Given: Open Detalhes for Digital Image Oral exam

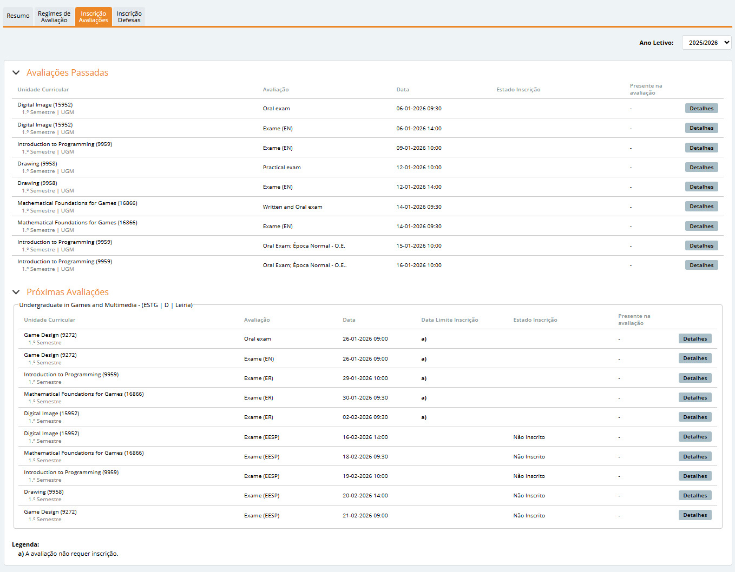Looking at the screenshot, I should [701, 109].
